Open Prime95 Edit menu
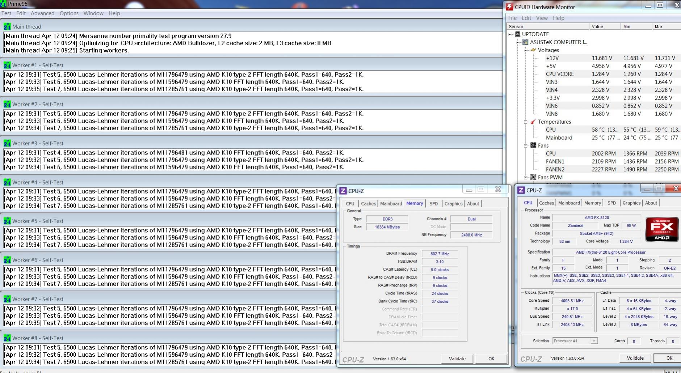The image size is (681, 373). click(21, 13)
